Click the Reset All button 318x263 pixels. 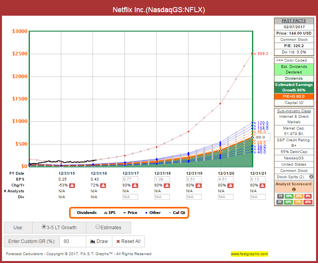[128, 241]
